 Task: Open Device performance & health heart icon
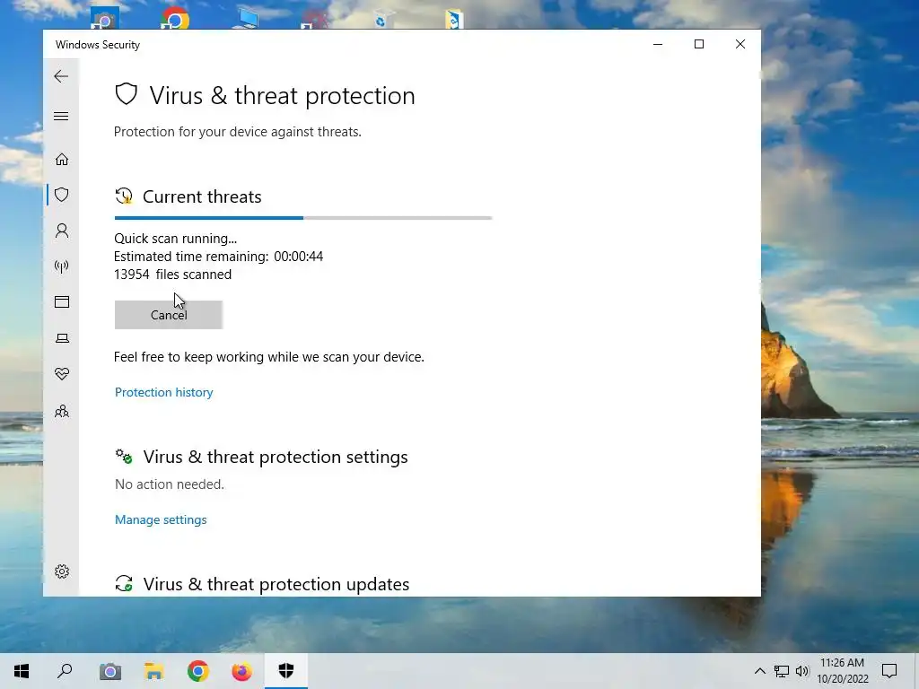[x=62, y=374]
